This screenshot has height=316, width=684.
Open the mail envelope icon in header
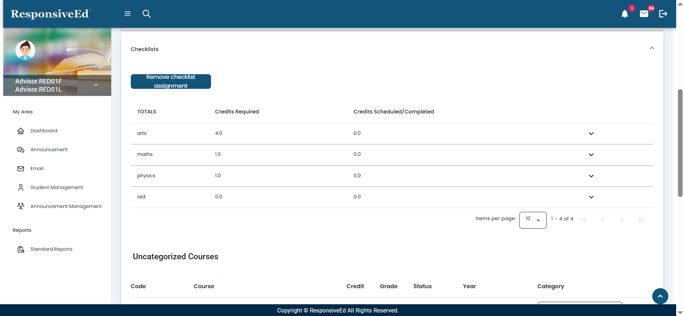point(644,14)
